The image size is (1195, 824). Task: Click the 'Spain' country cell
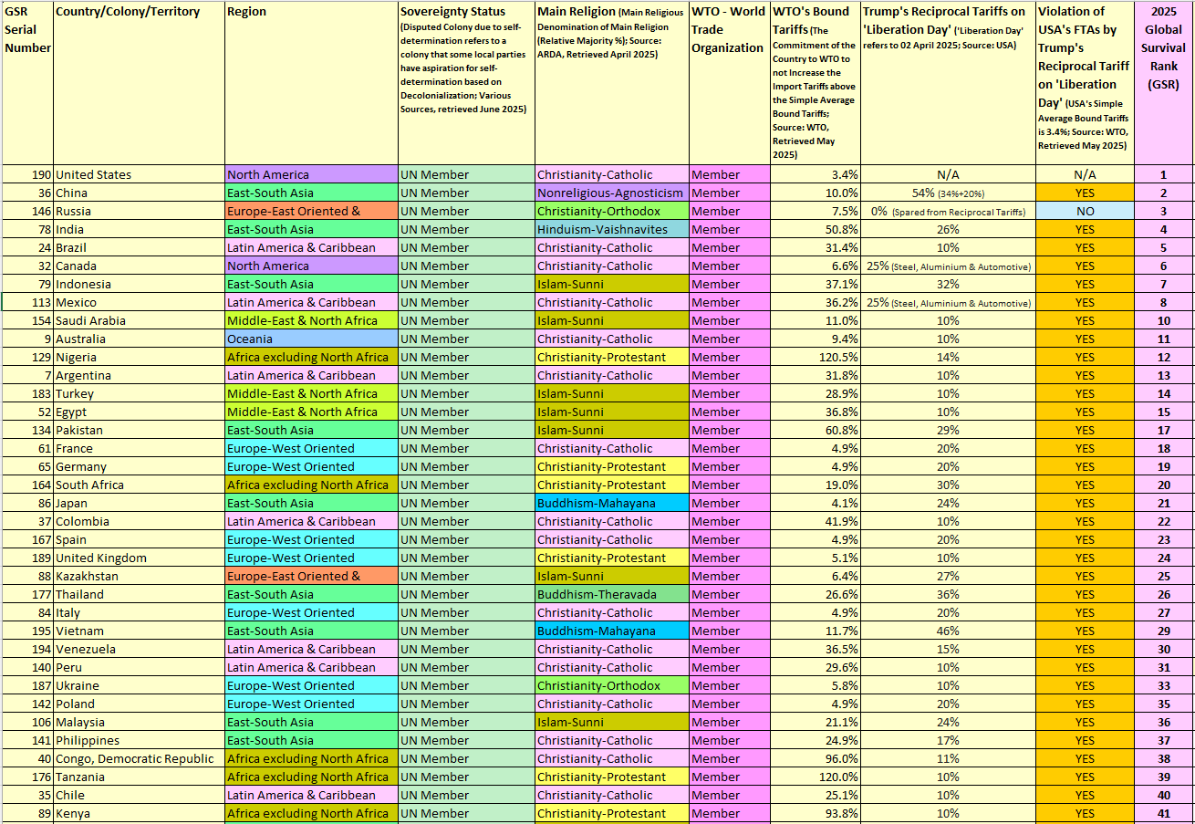[139, 539]
